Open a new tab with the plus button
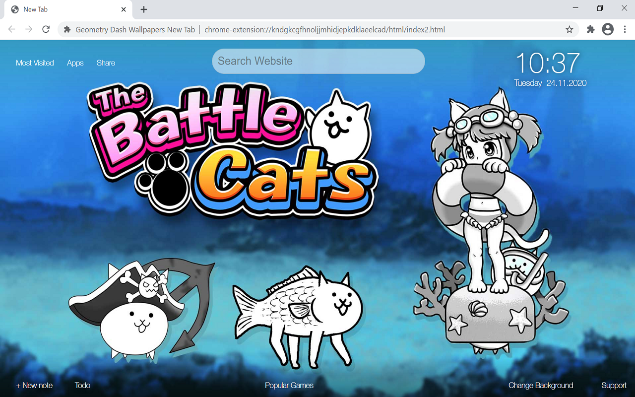 click(144, 9)
